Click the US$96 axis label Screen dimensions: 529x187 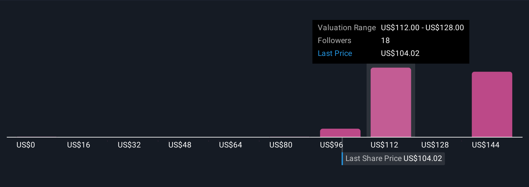point(331,145)
